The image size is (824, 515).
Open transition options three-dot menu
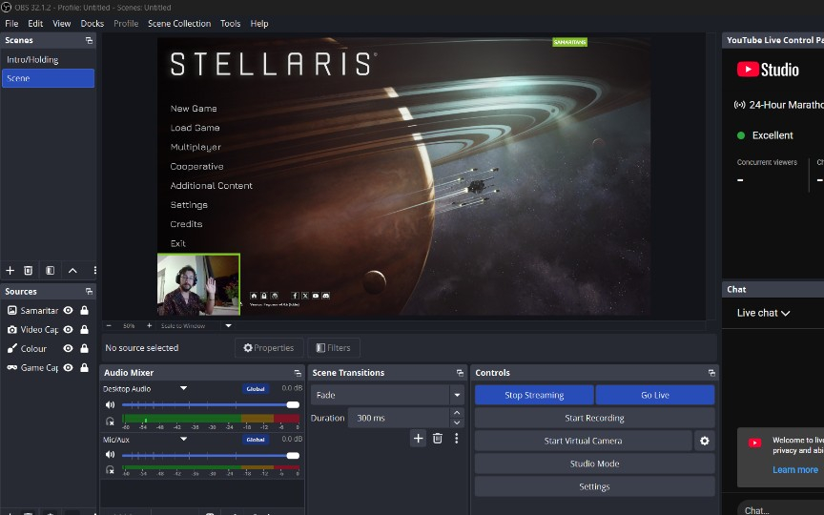coord(456,439)
